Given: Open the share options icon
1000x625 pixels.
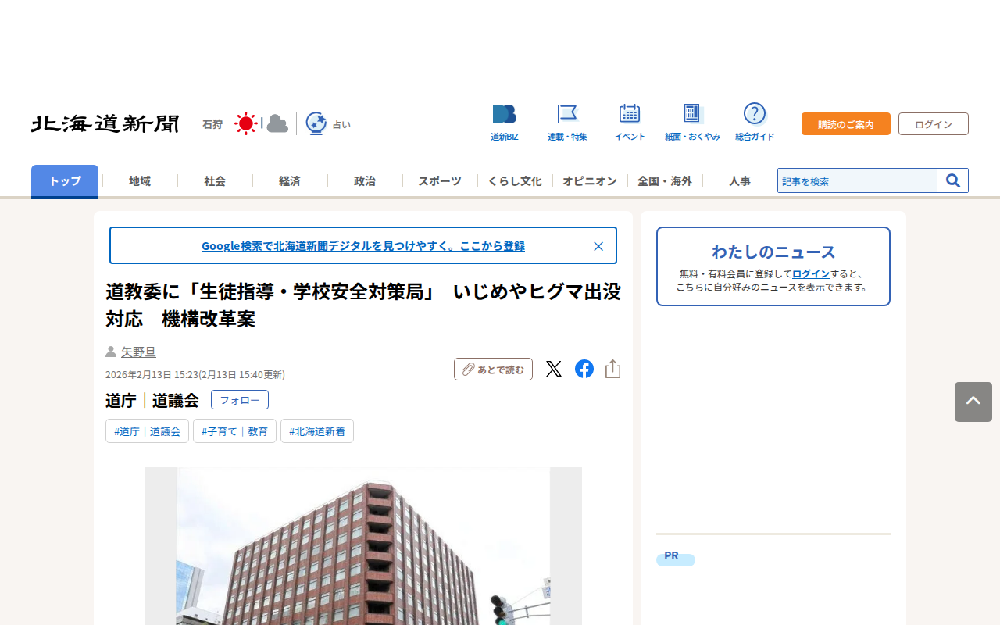Looking at the screenshot, I should [613, 369].
